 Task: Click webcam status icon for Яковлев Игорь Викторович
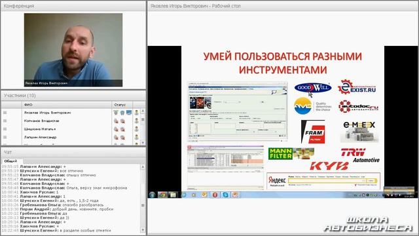tap(116, 113)
